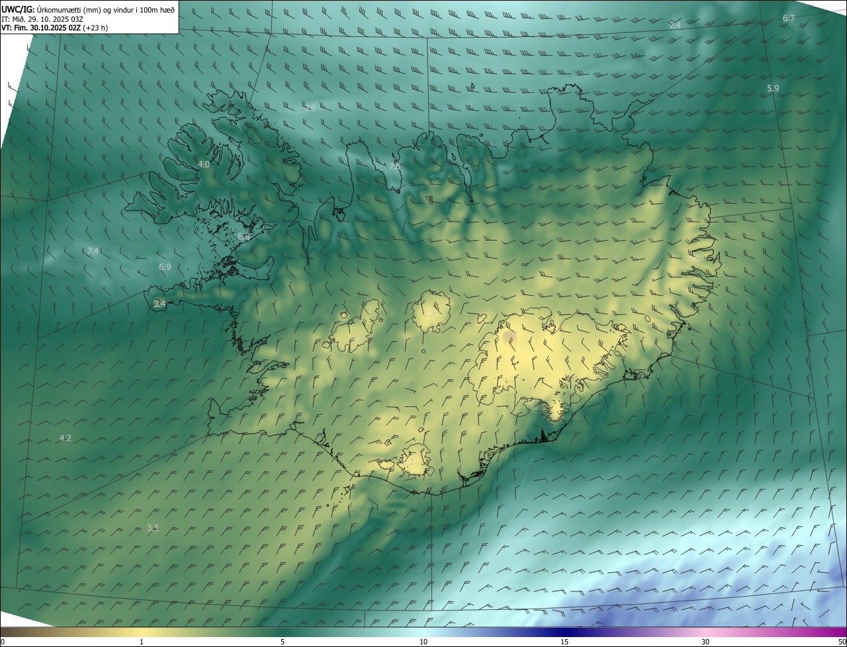
Task: Click the 0.8 value on Vatnajökull glacier
Action: pos(508,337)
